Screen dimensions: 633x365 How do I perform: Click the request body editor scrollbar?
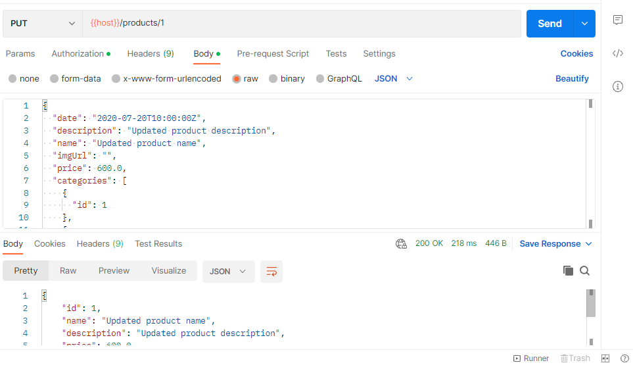[591, 164]
